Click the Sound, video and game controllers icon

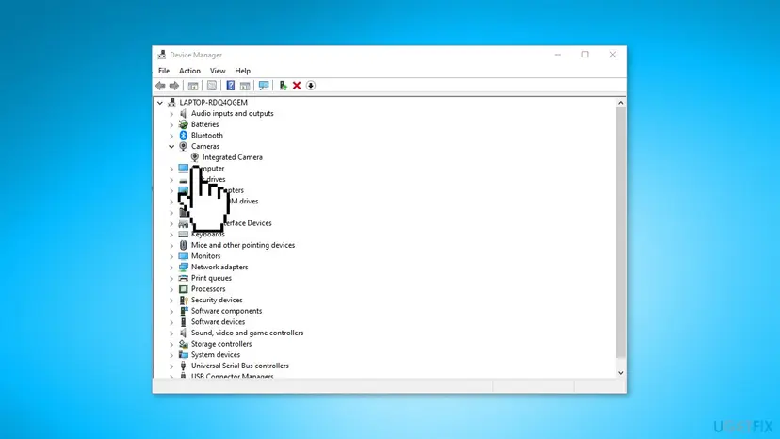coord(183,333)
